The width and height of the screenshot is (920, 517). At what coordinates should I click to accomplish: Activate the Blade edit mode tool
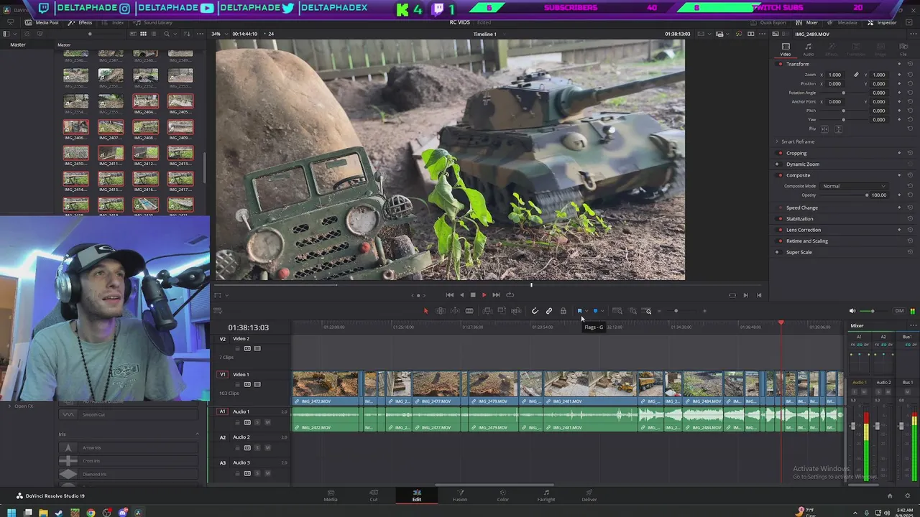point(469,311)
